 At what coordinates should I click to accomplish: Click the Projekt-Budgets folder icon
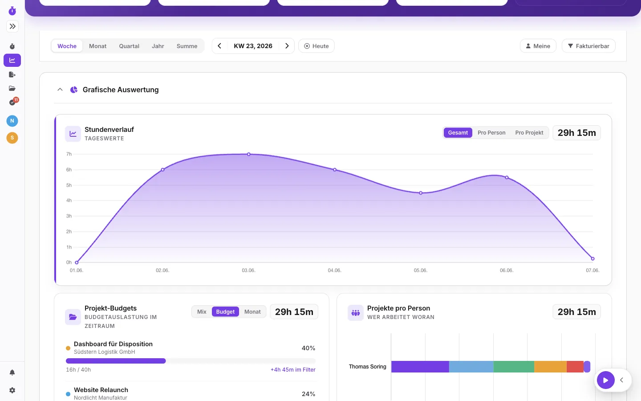73,317
